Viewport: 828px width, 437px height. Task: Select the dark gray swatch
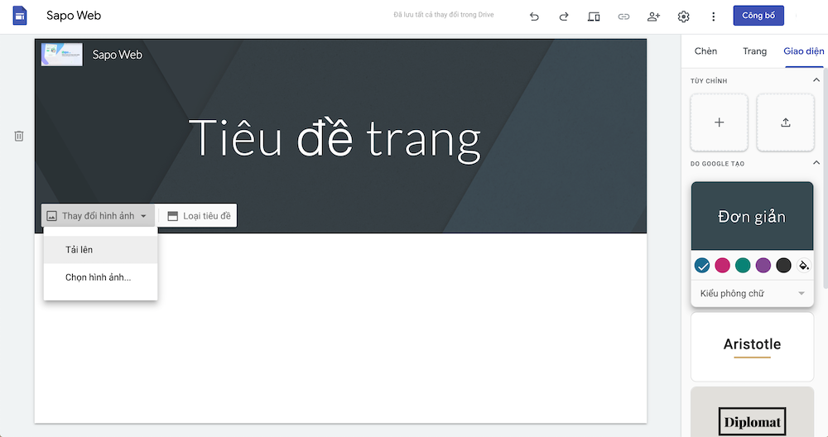tap(783, 266)
